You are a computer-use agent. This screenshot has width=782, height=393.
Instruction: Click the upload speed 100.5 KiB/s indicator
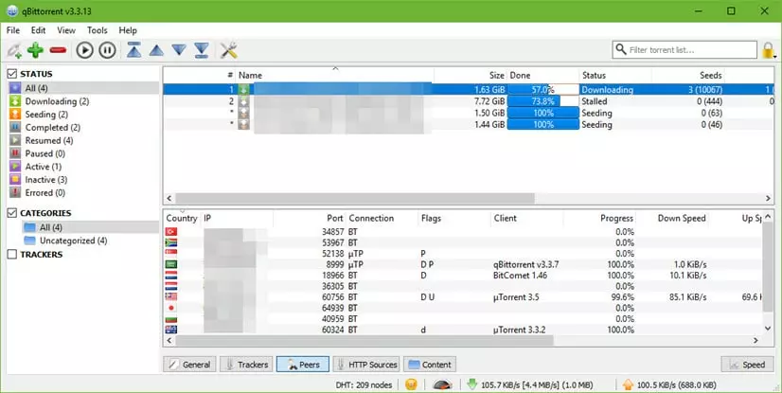click(x=668, y=384)
